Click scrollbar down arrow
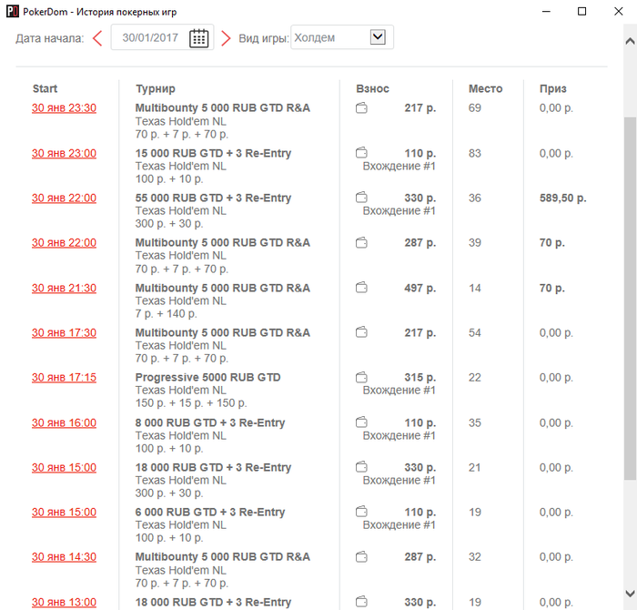637x610 pixels. (630, 594)
